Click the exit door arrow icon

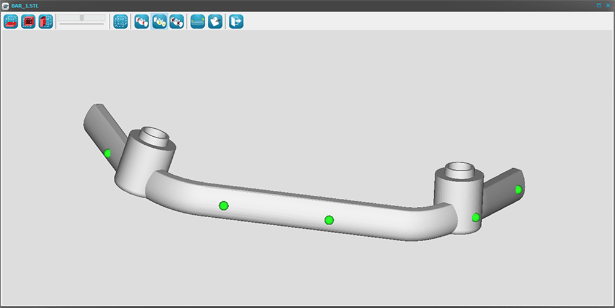point(236,21)
